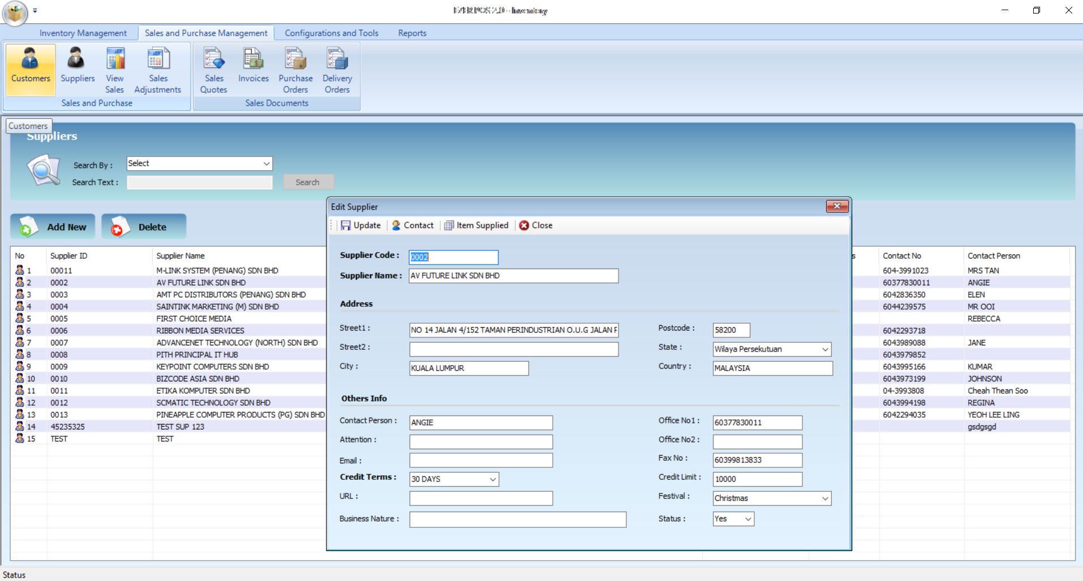This screenshot has height=581, width=1083.
Task: Click row icon for supplier 45235325
Action: (20, 426)
